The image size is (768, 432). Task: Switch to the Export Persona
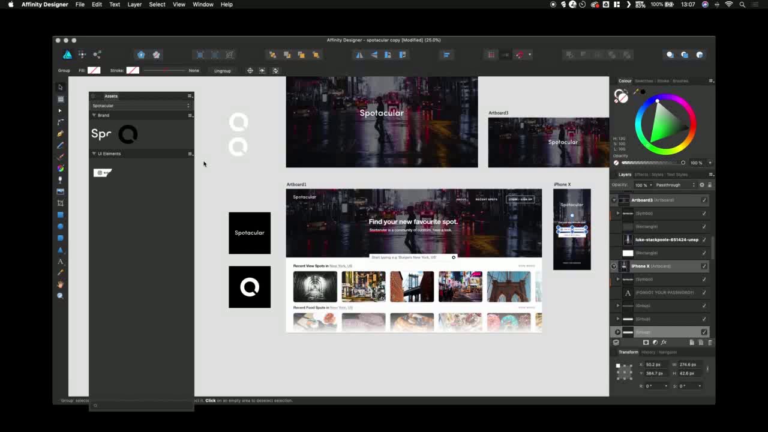(97, 55)
